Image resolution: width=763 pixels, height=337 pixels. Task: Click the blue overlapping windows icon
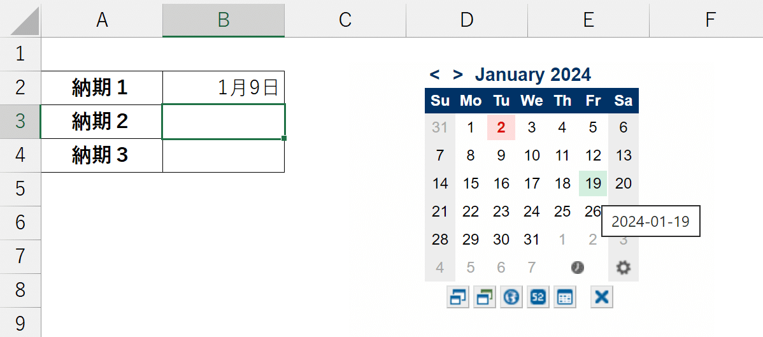pos(457,297)
